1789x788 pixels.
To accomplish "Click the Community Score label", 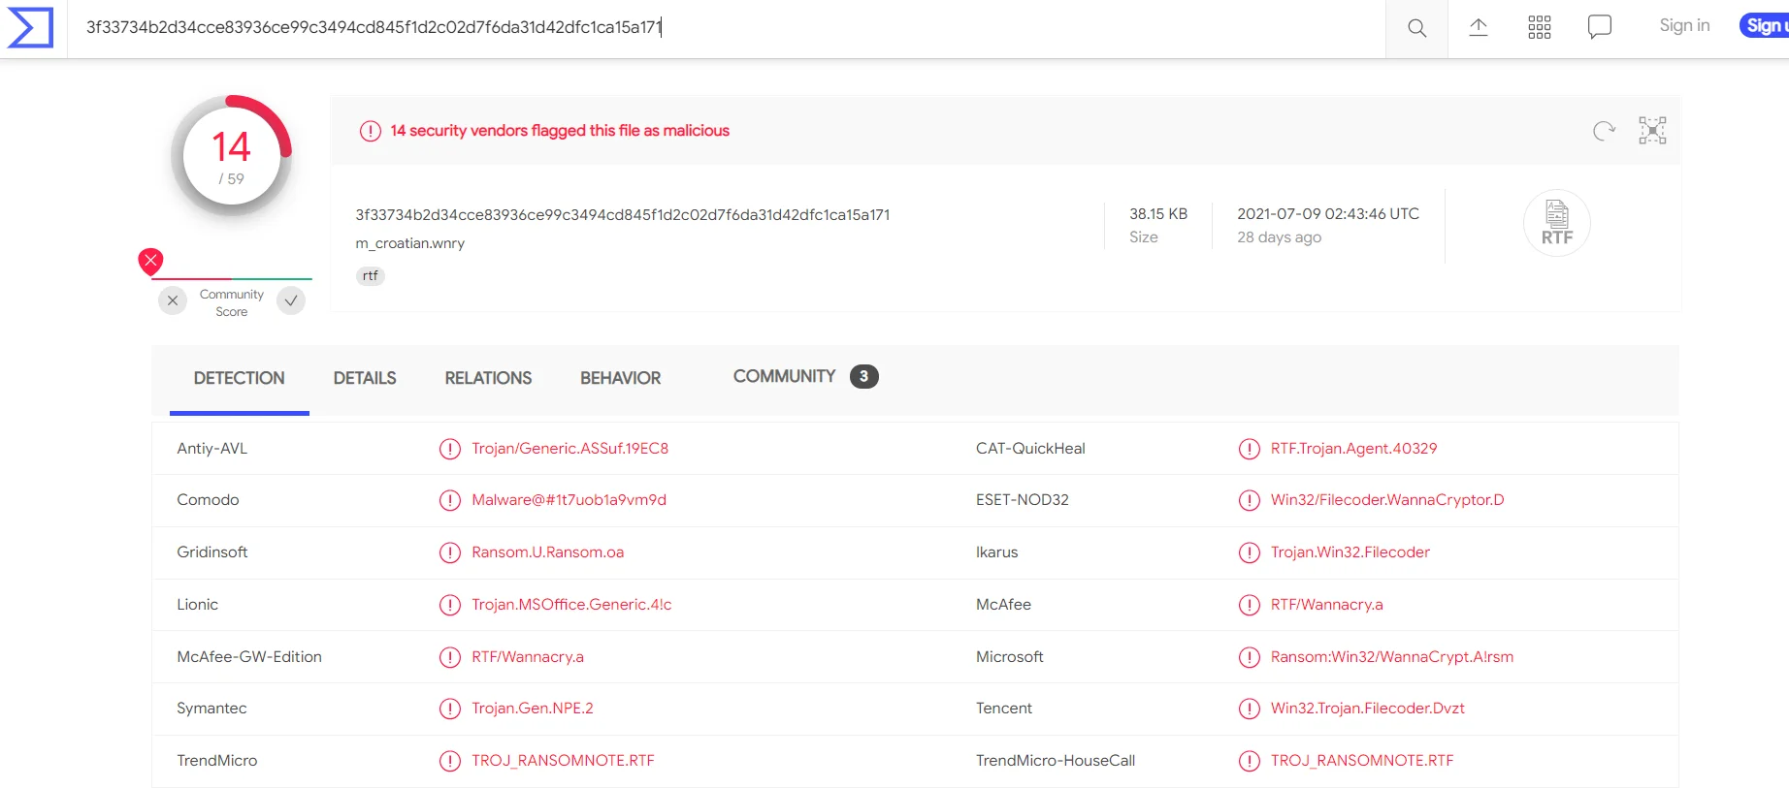I will (232, 302).
